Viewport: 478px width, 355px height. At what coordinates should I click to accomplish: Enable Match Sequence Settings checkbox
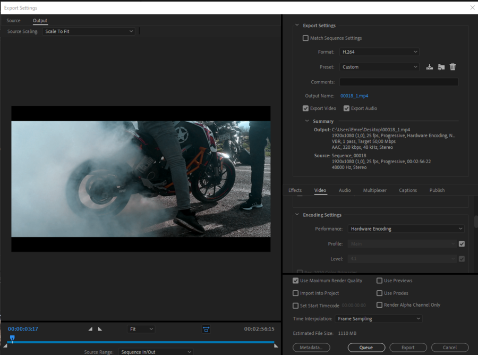click(305, 38)
